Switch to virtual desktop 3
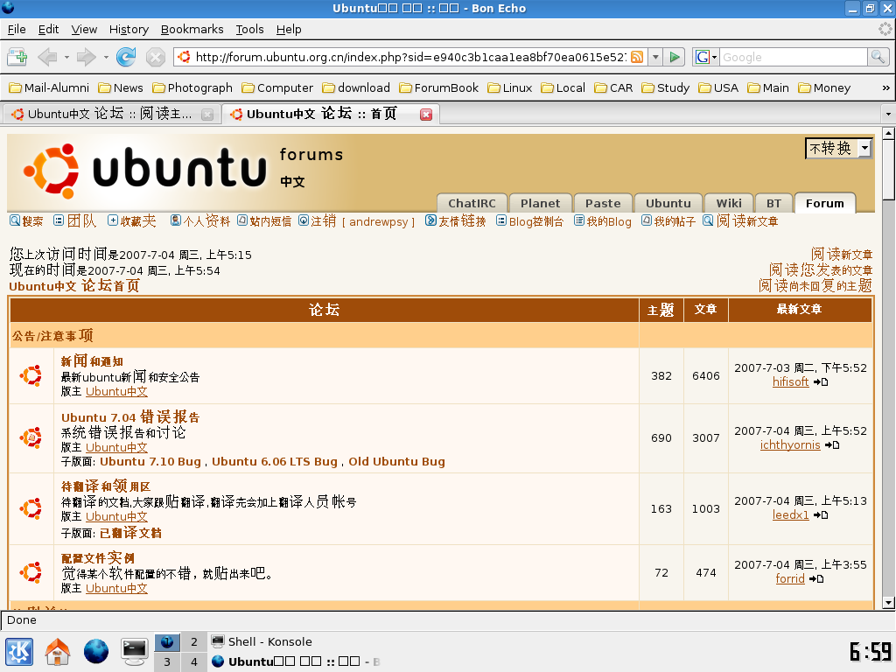 [x=167, y=661]
